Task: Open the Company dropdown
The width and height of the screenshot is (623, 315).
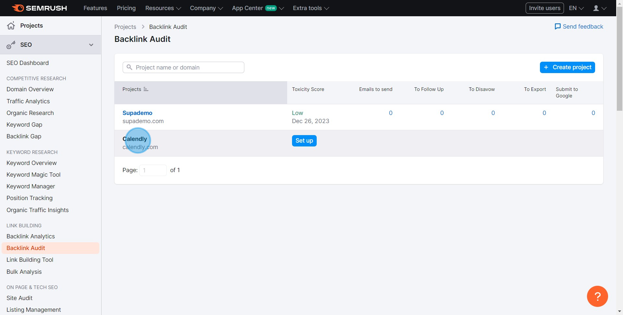Action: tap(206, 8)
